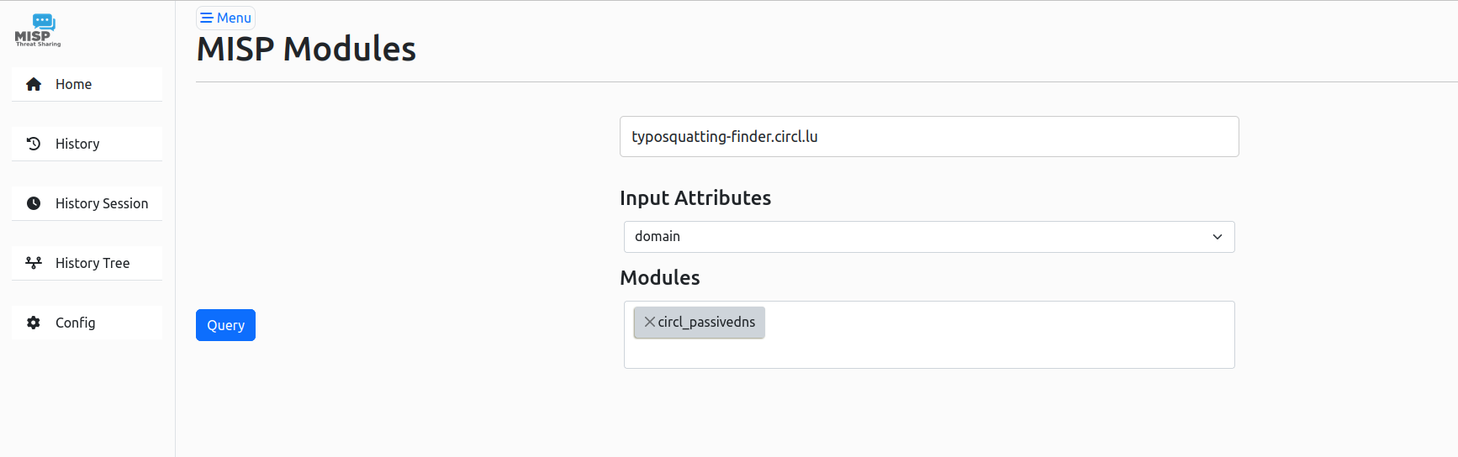Open the Home sidebar item
The image size is (1458, 457).
[87, 84]
